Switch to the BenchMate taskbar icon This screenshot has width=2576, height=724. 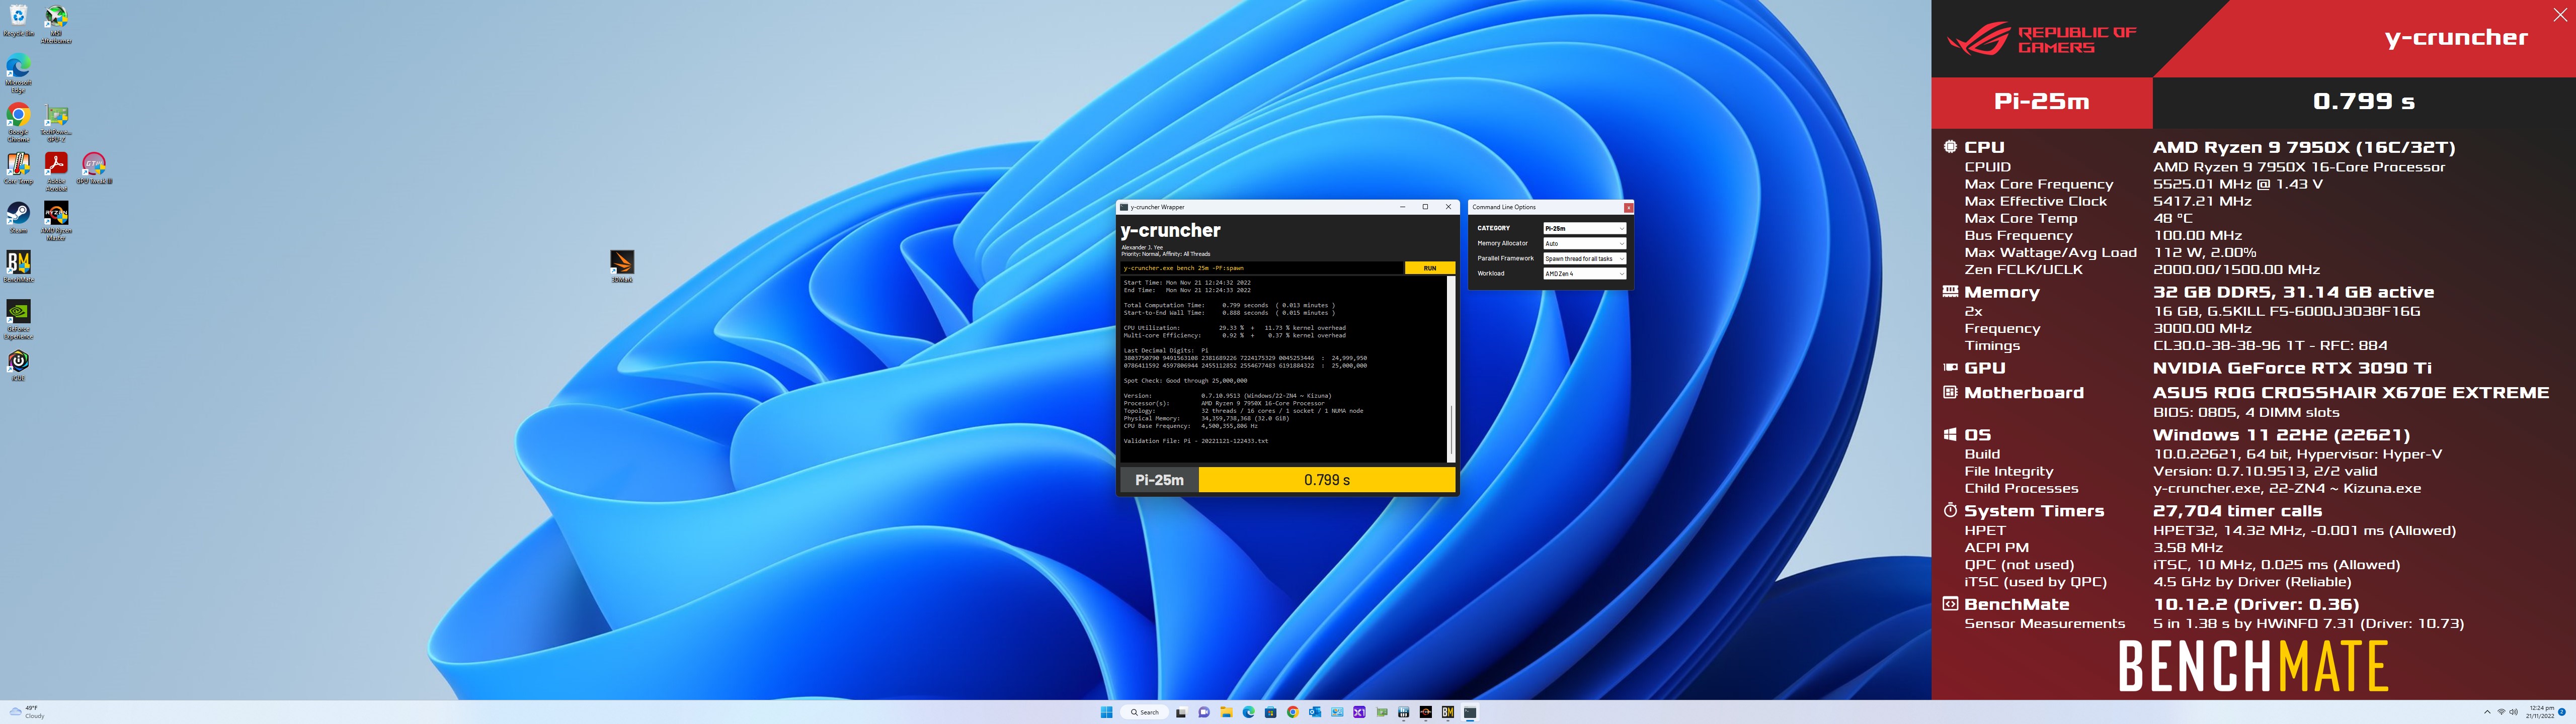1448,712
